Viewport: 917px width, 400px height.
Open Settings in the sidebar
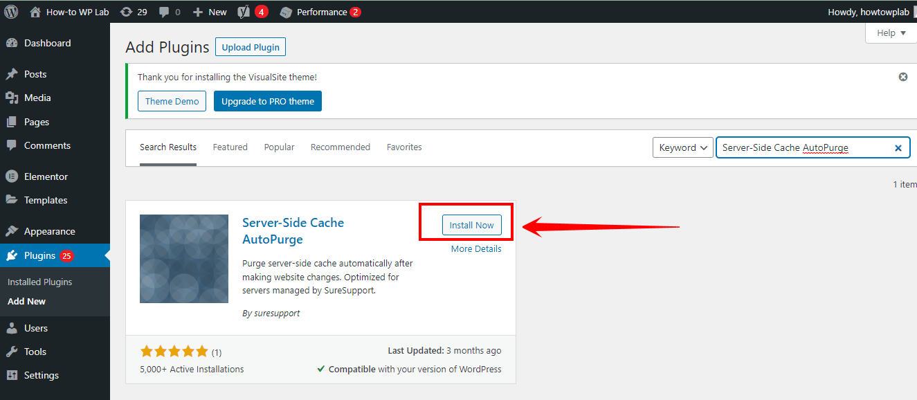(x=55, y=375)
